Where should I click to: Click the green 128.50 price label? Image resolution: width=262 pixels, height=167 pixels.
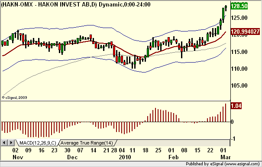click(x=239, y=6)
